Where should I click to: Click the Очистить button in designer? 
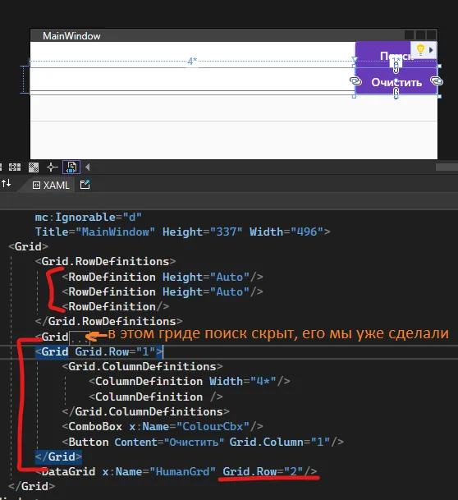396,82
